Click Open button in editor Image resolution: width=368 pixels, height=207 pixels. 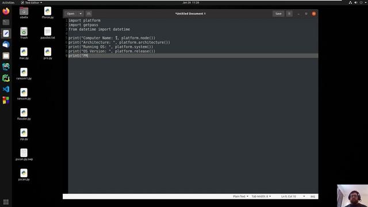tap(71, 14)
